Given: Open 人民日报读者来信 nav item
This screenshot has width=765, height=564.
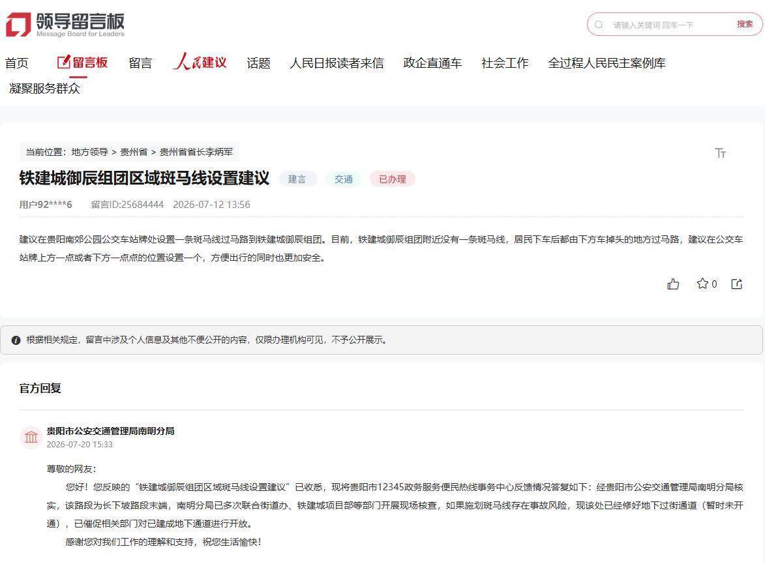Looking at the screenshot, I should (x=337, y=63).
